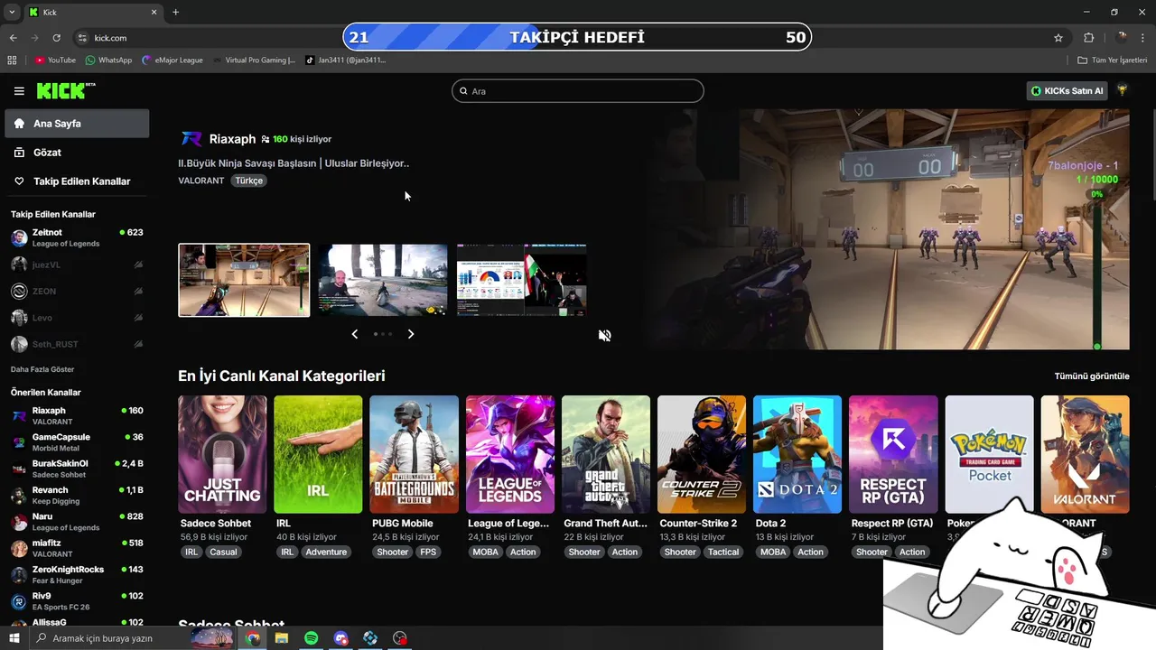The image size is (1156, 650).
Task: Open Spotify from Windows taskbar
Action: tap(312, 638)
